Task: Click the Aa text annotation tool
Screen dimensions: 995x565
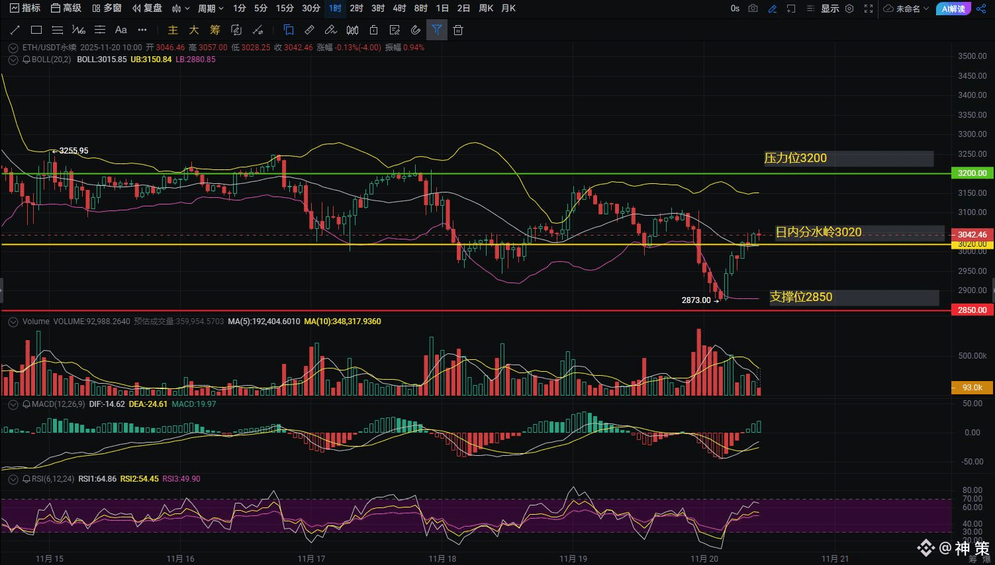Action: [x=120, y=30]
